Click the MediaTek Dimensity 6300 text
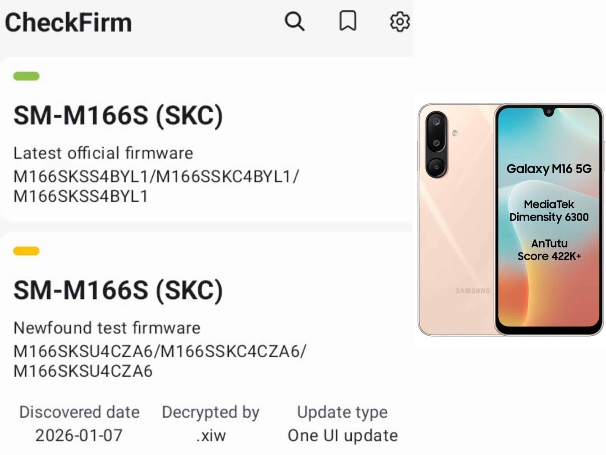Image resolution: width=606 pixels, height=455 pixels. (x=549, y=211)
